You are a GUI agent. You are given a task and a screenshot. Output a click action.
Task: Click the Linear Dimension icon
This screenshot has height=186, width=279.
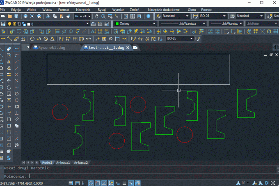click(x=3, y=39)
